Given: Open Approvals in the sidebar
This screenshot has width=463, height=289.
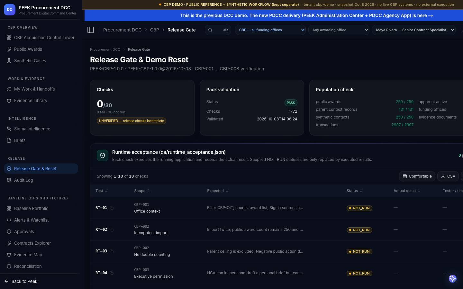Looking at the screenshot, I should (41, 232).
